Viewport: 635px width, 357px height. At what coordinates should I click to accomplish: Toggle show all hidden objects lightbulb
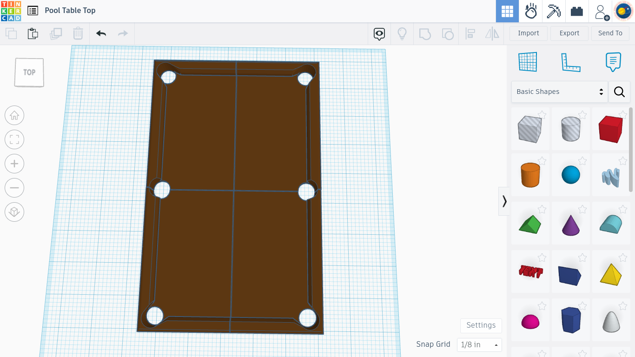coord(402,33)
